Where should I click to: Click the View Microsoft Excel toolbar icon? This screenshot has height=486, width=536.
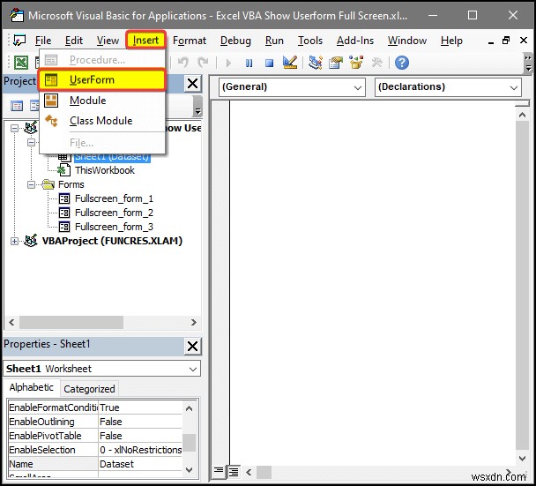point(21,63)
